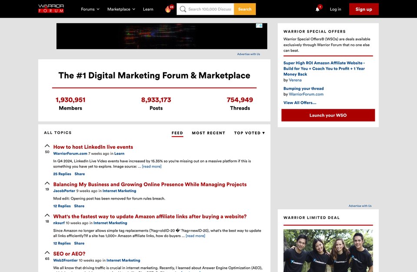Image resolution: width=417 pixels, height=272 pixels.
Task: Click the Launch your WSO button
Action: coord(328,115)
